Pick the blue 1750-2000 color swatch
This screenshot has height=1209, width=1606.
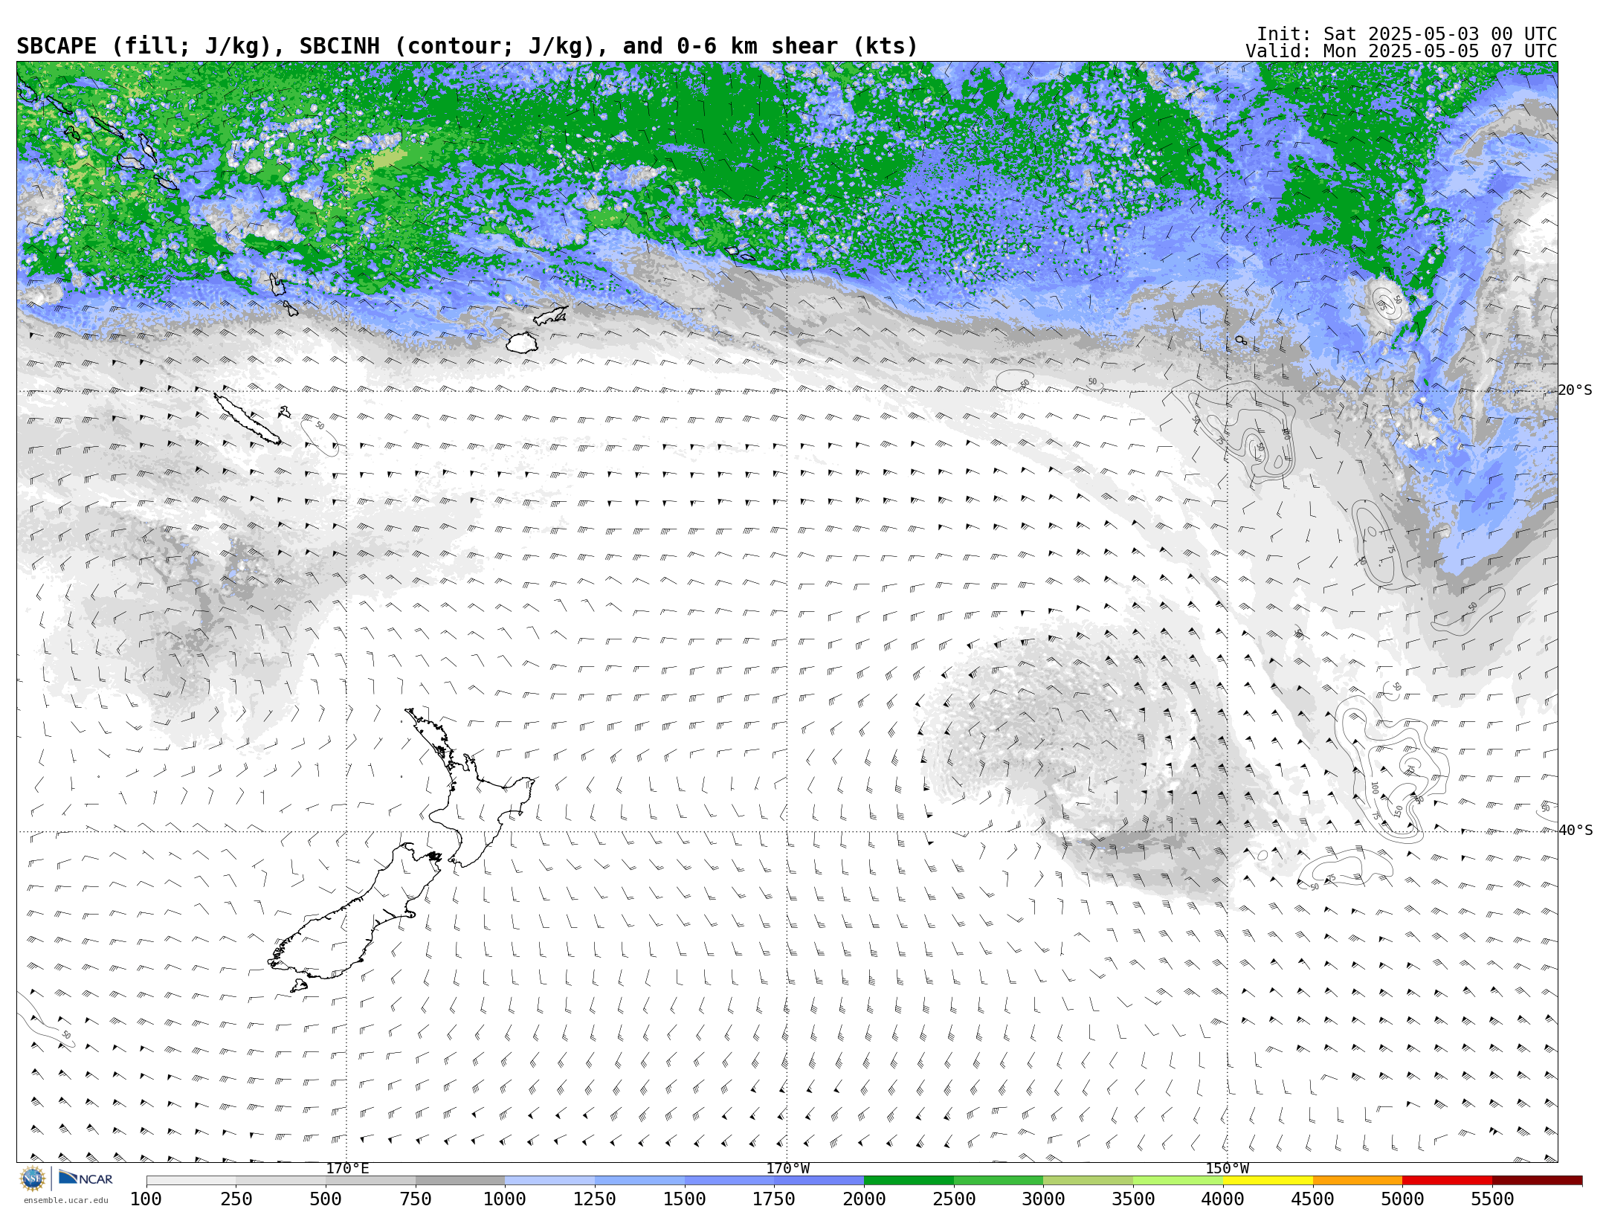(x=819, y=1181)
